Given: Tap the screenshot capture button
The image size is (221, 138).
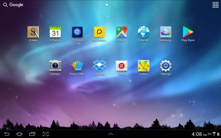Looking at the screenshot, I should [x=46, y=134].
